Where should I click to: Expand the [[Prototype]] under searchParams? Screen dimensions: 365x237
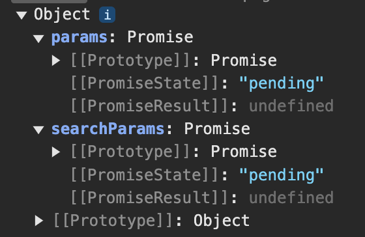[56, 152]
